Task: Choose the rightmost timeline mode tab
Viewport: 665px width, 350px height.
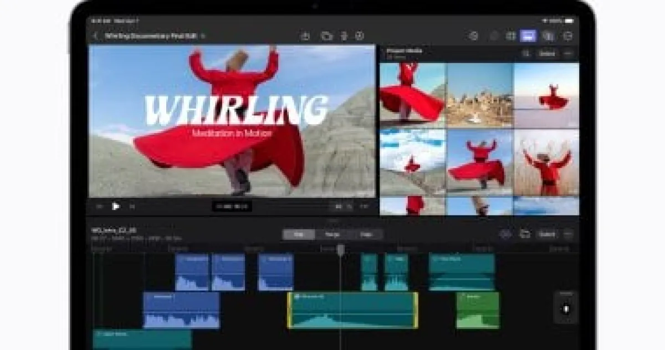Action: pos(366,234)
